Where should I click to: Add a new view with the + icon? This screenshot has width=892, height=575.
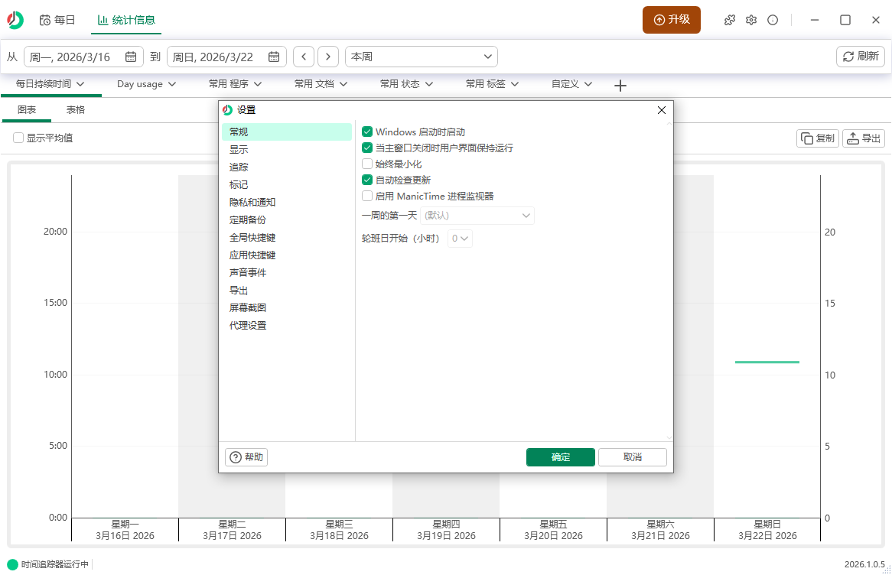coord(620,86)
